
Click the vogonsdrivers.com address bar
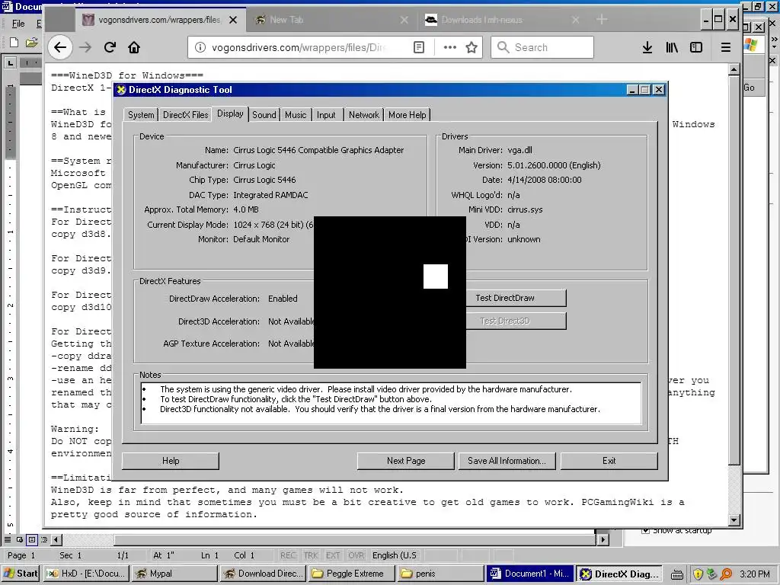pos(299,47)
